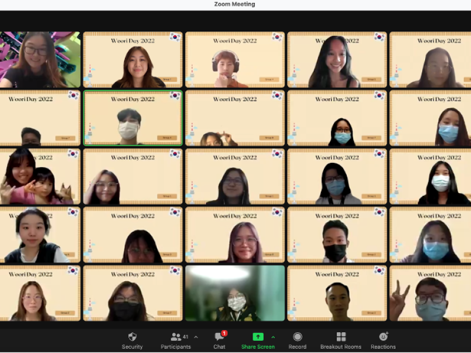Open Breakout Rooms

[x=341, y=341]
